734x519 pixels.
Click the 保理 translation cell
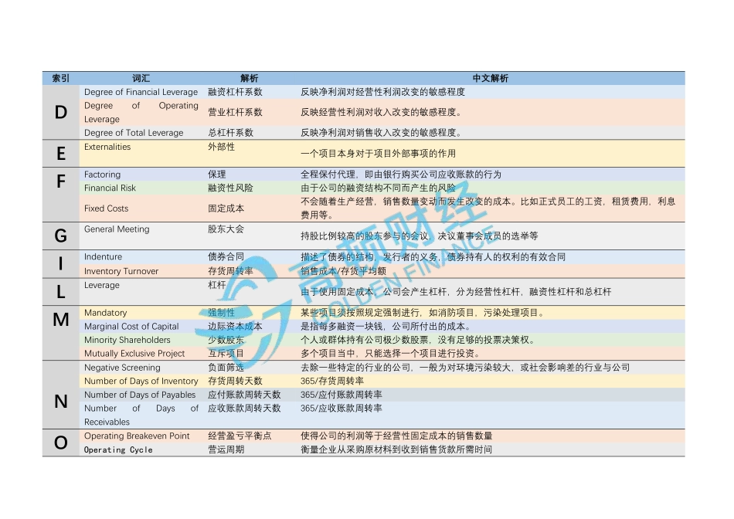(x=217, y=175)
